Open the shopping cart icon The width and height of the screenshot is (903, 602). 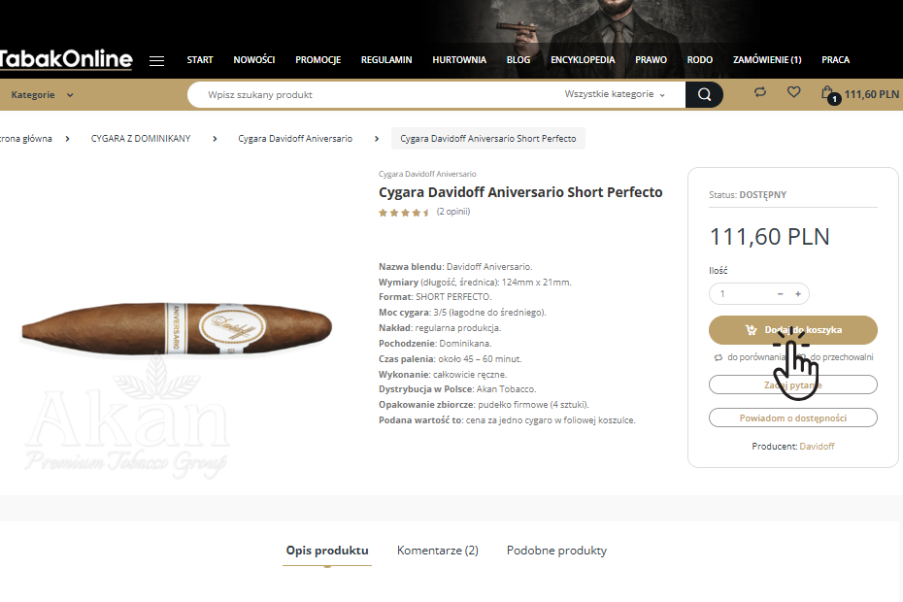click(827, 93)
